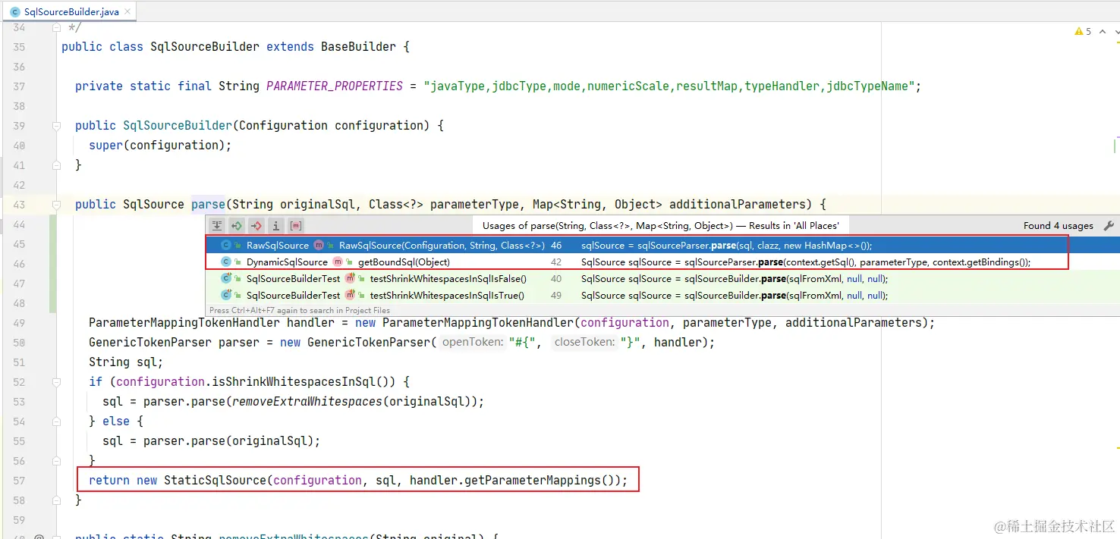
Task: Click the 'Press Ctrl+Alt+F7 again' hint text
Action: coord(300,310)
